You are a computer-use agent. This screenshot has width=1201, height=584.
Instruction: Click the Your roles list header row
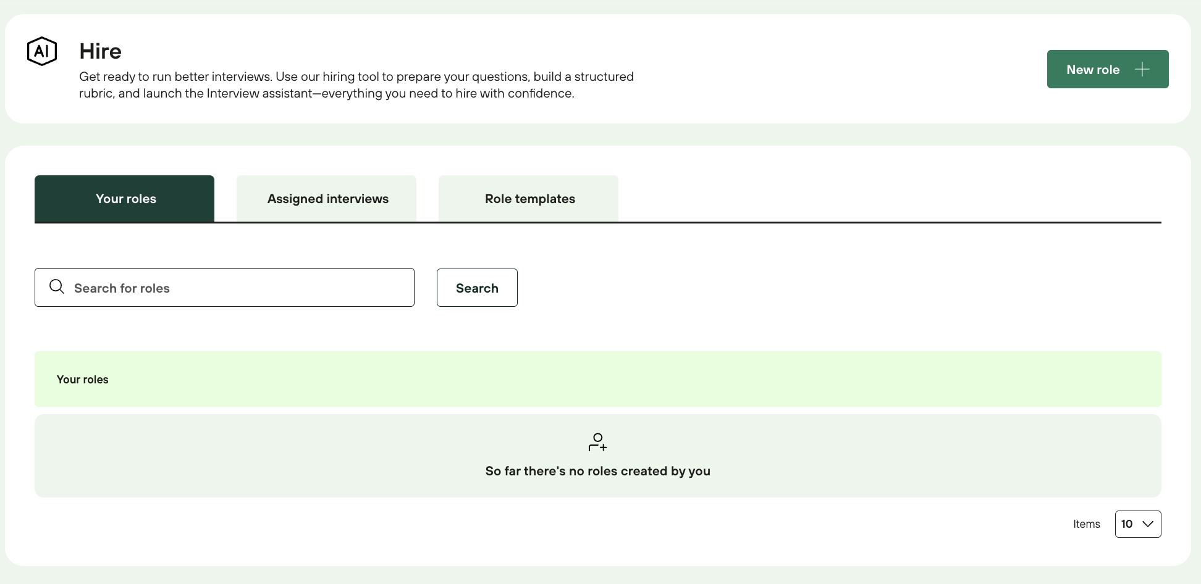point(597,379)
